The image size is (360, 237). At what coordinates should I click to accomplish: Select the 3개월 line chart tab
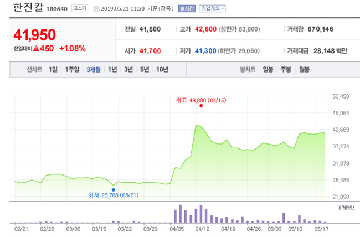coord(94,69)
